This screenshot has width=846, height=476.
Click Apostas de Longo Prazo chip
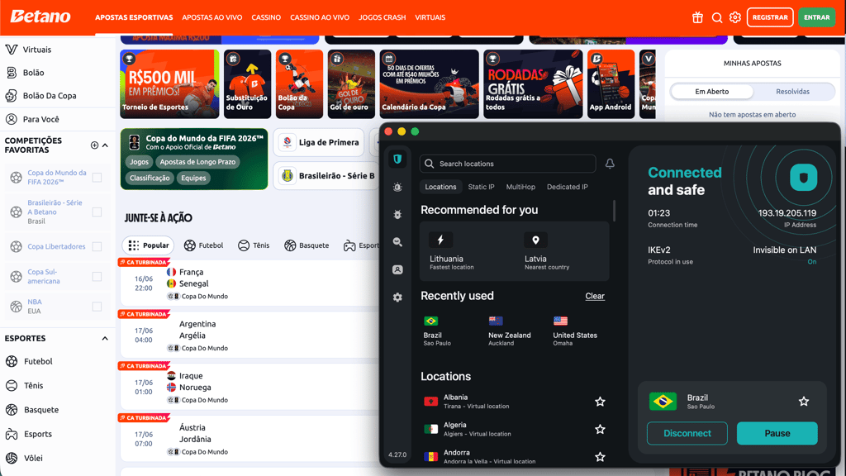[197, 162]
